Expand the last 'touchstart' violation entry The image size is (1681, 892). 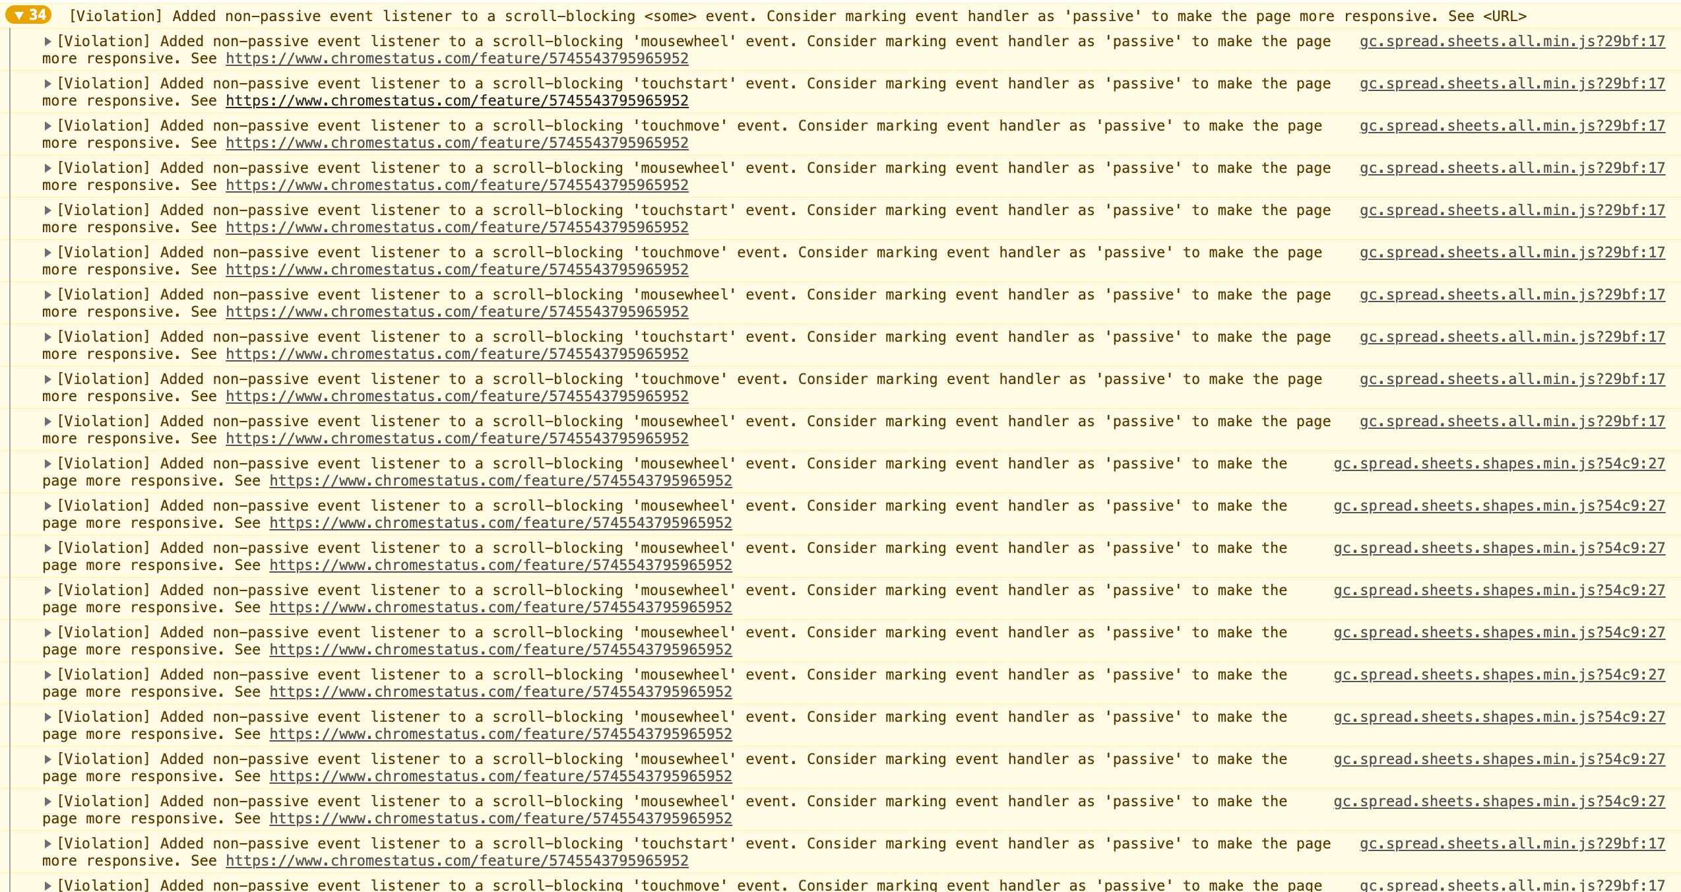pos(48,844)
